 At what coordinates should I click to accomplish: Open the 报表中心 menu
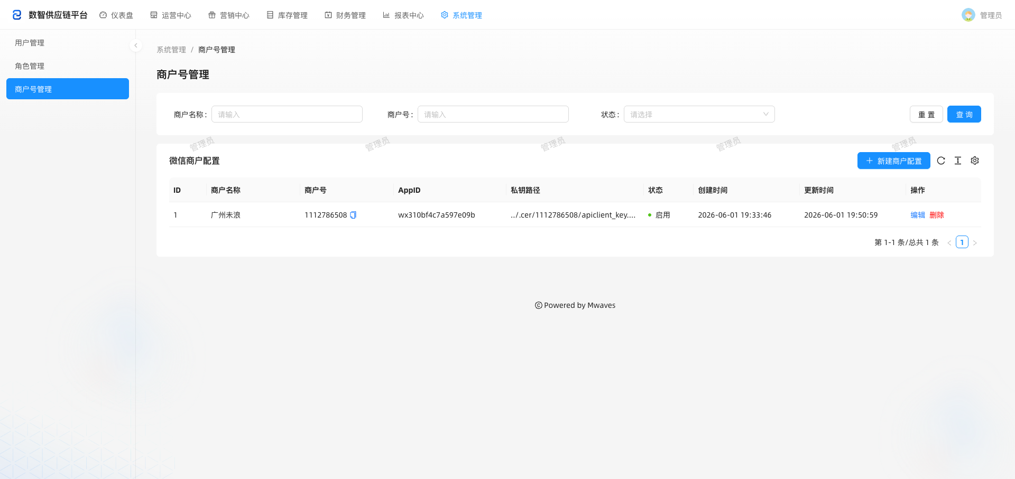coord(403,15)
